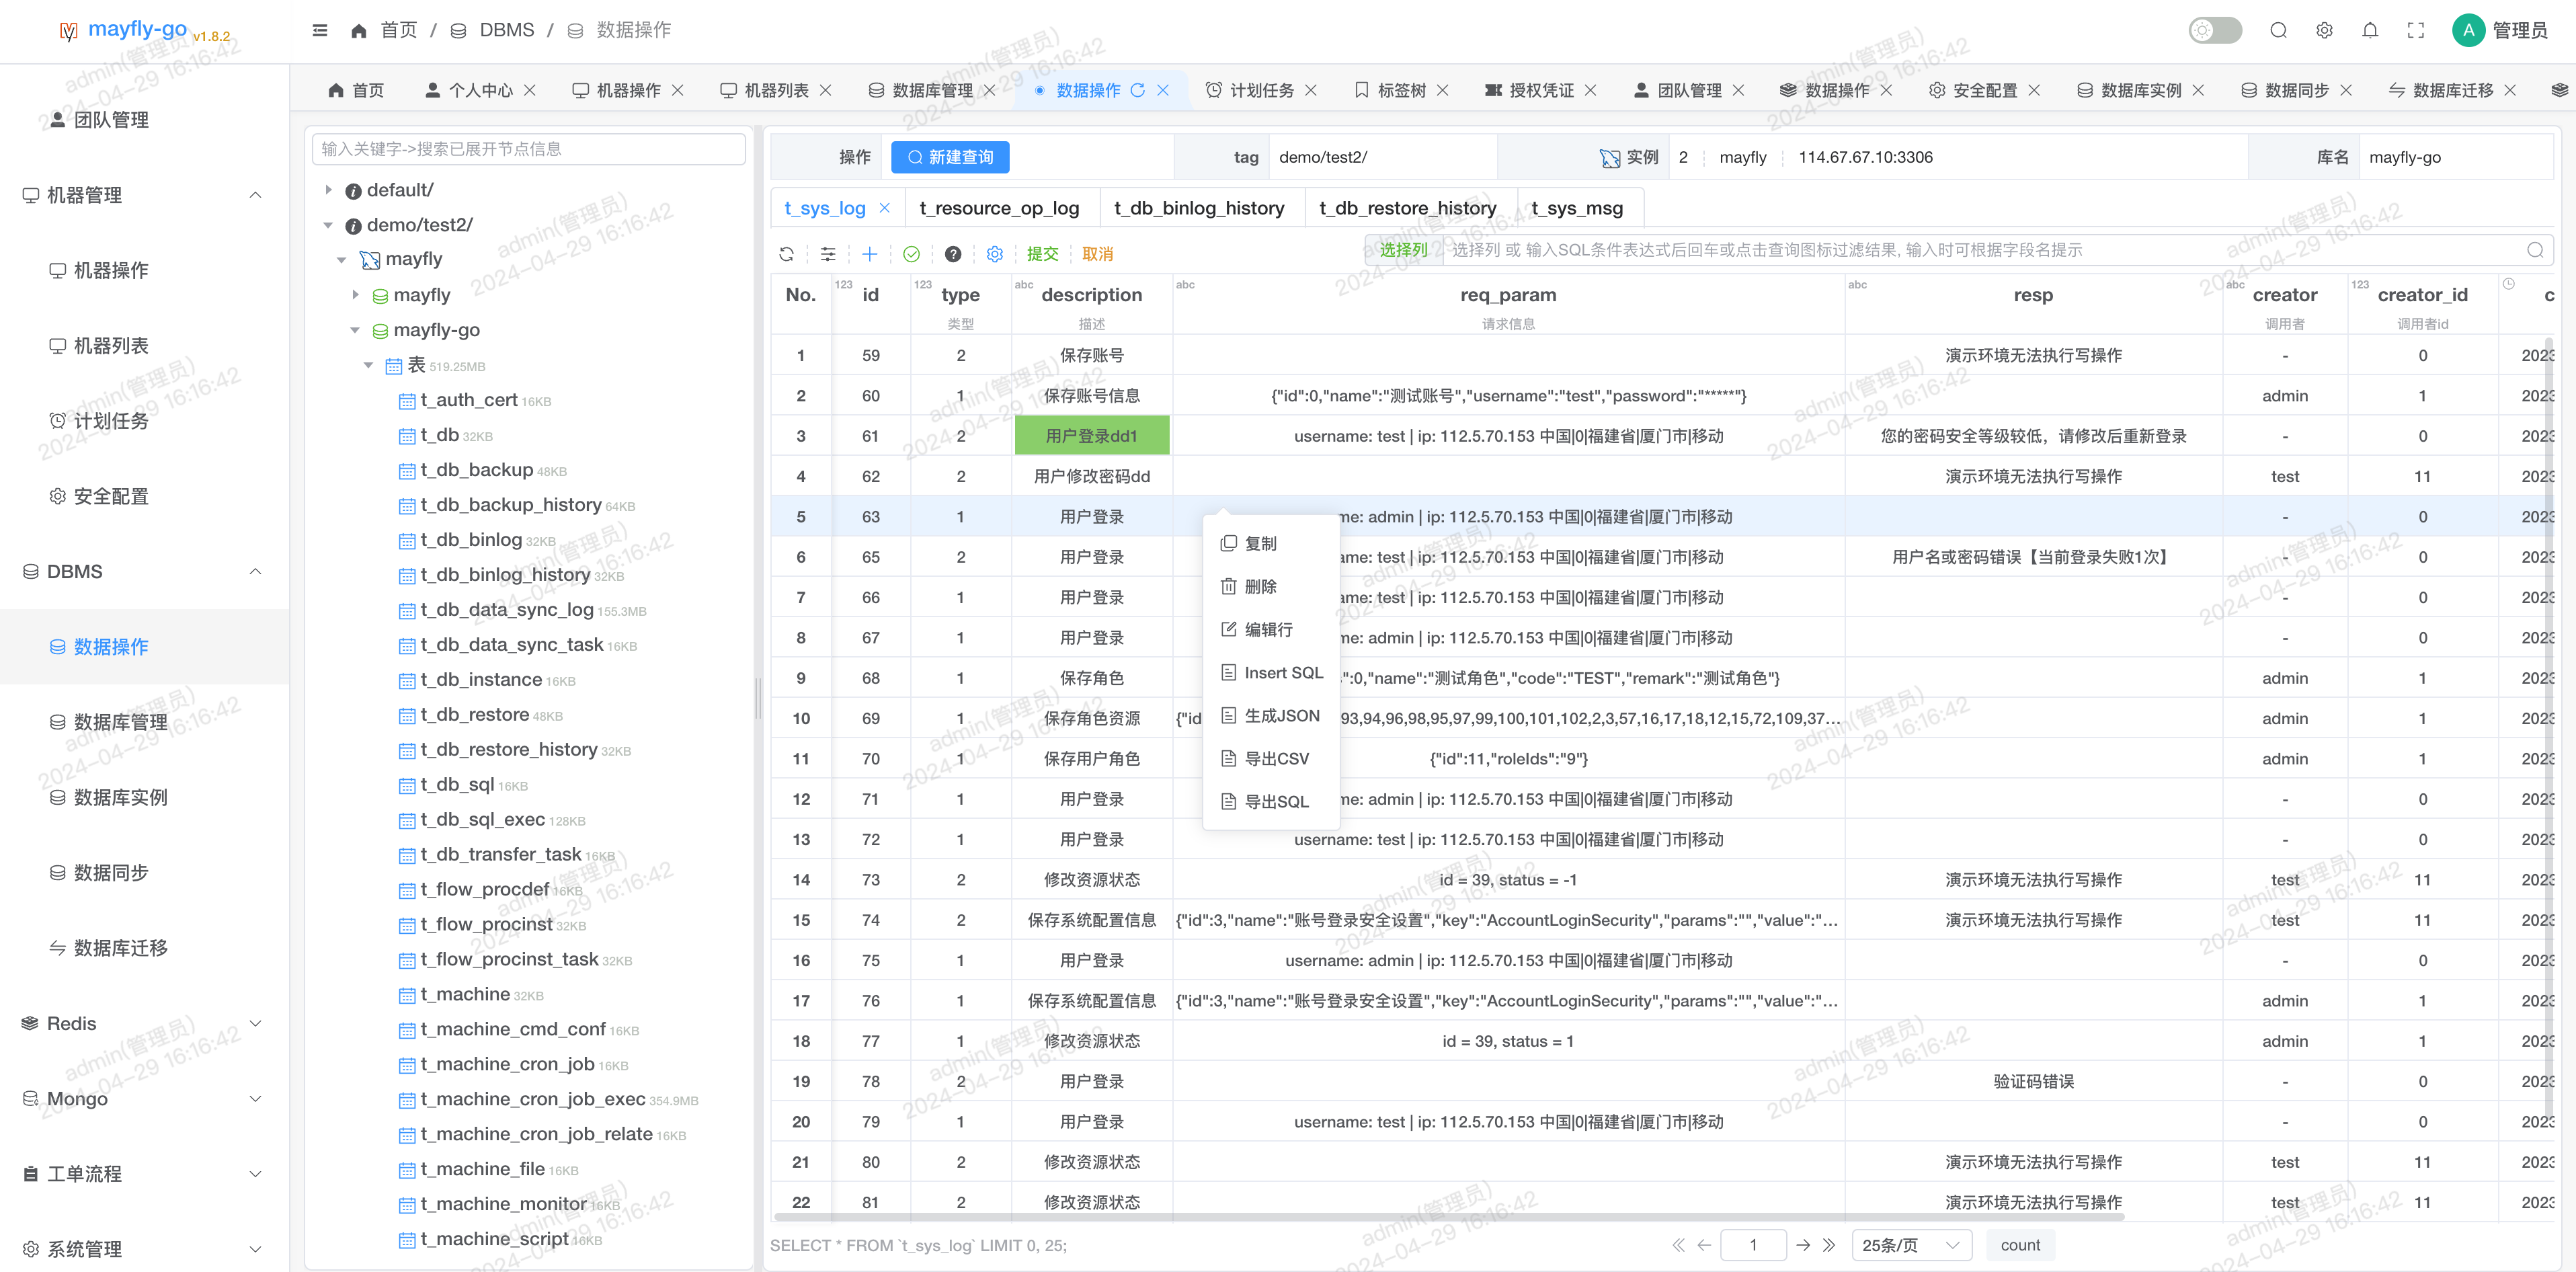Refresh the table data icon
Screen dimensions: 2576x1272
[x=787, y=254]
